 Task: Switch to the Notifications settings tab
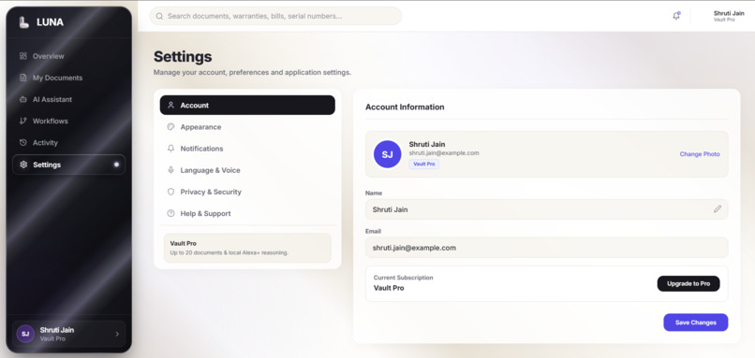[x=247, y=149]
